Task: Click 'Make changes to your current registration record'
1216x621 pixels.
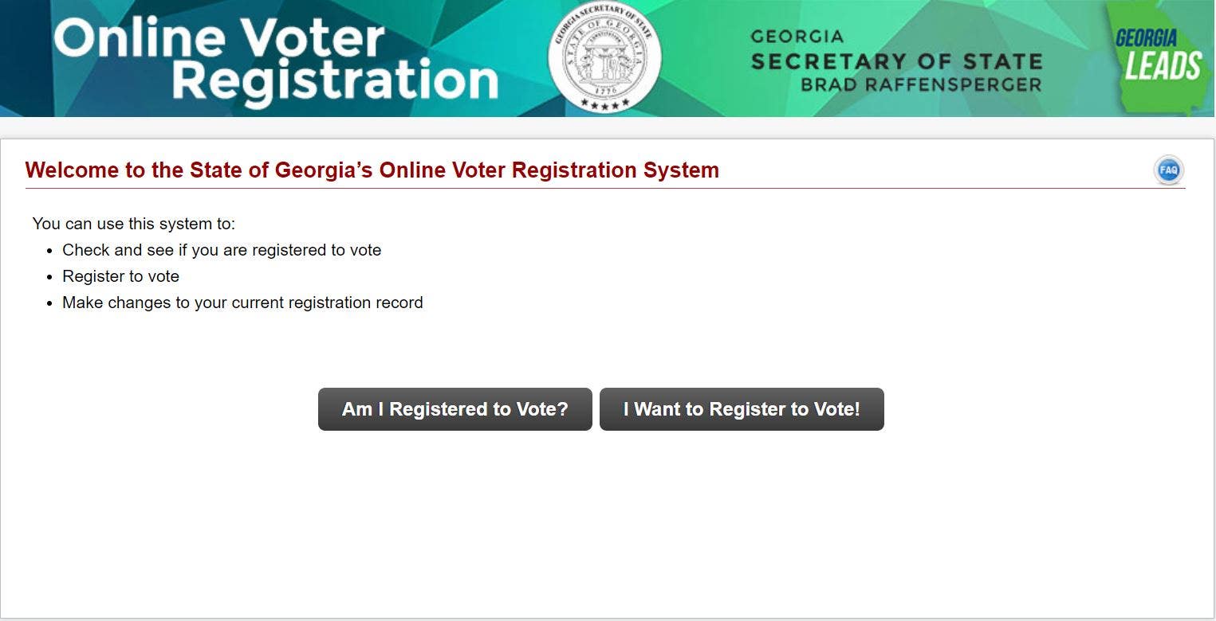Action: (242, 303)
